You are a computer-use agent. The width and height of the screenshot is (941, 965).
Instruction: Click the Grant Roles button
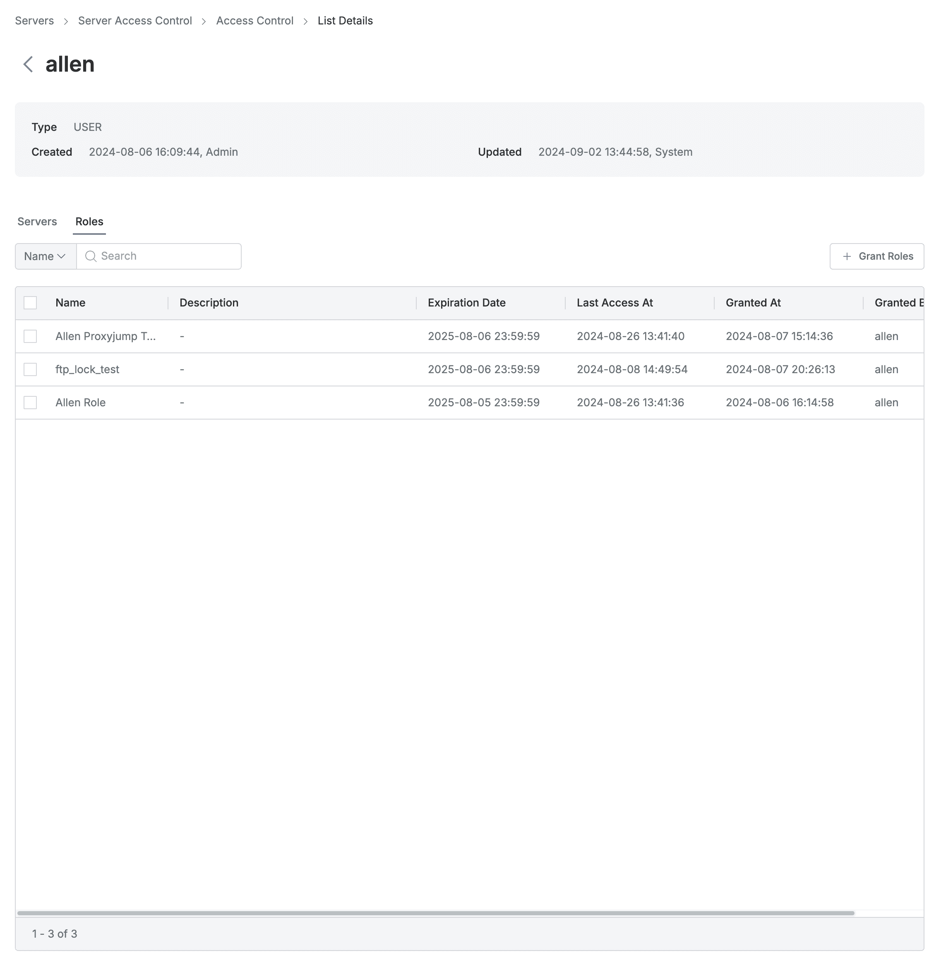[877, 256]
